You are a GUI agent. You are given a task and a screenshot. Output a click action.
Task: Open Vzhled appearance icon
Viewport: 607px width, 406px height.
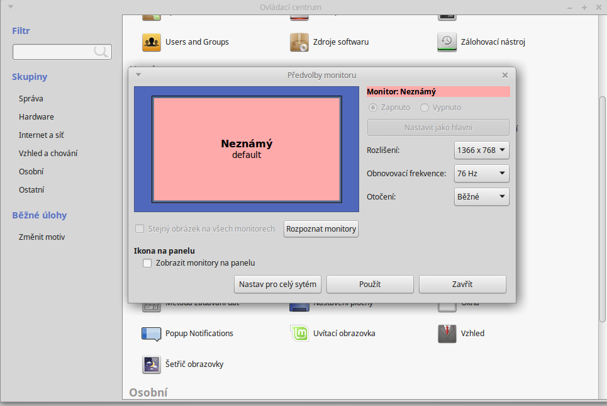pos(447,334)
